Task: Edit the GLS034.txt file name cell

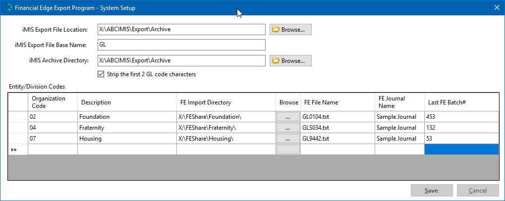Action: click(x=337, y=128)
